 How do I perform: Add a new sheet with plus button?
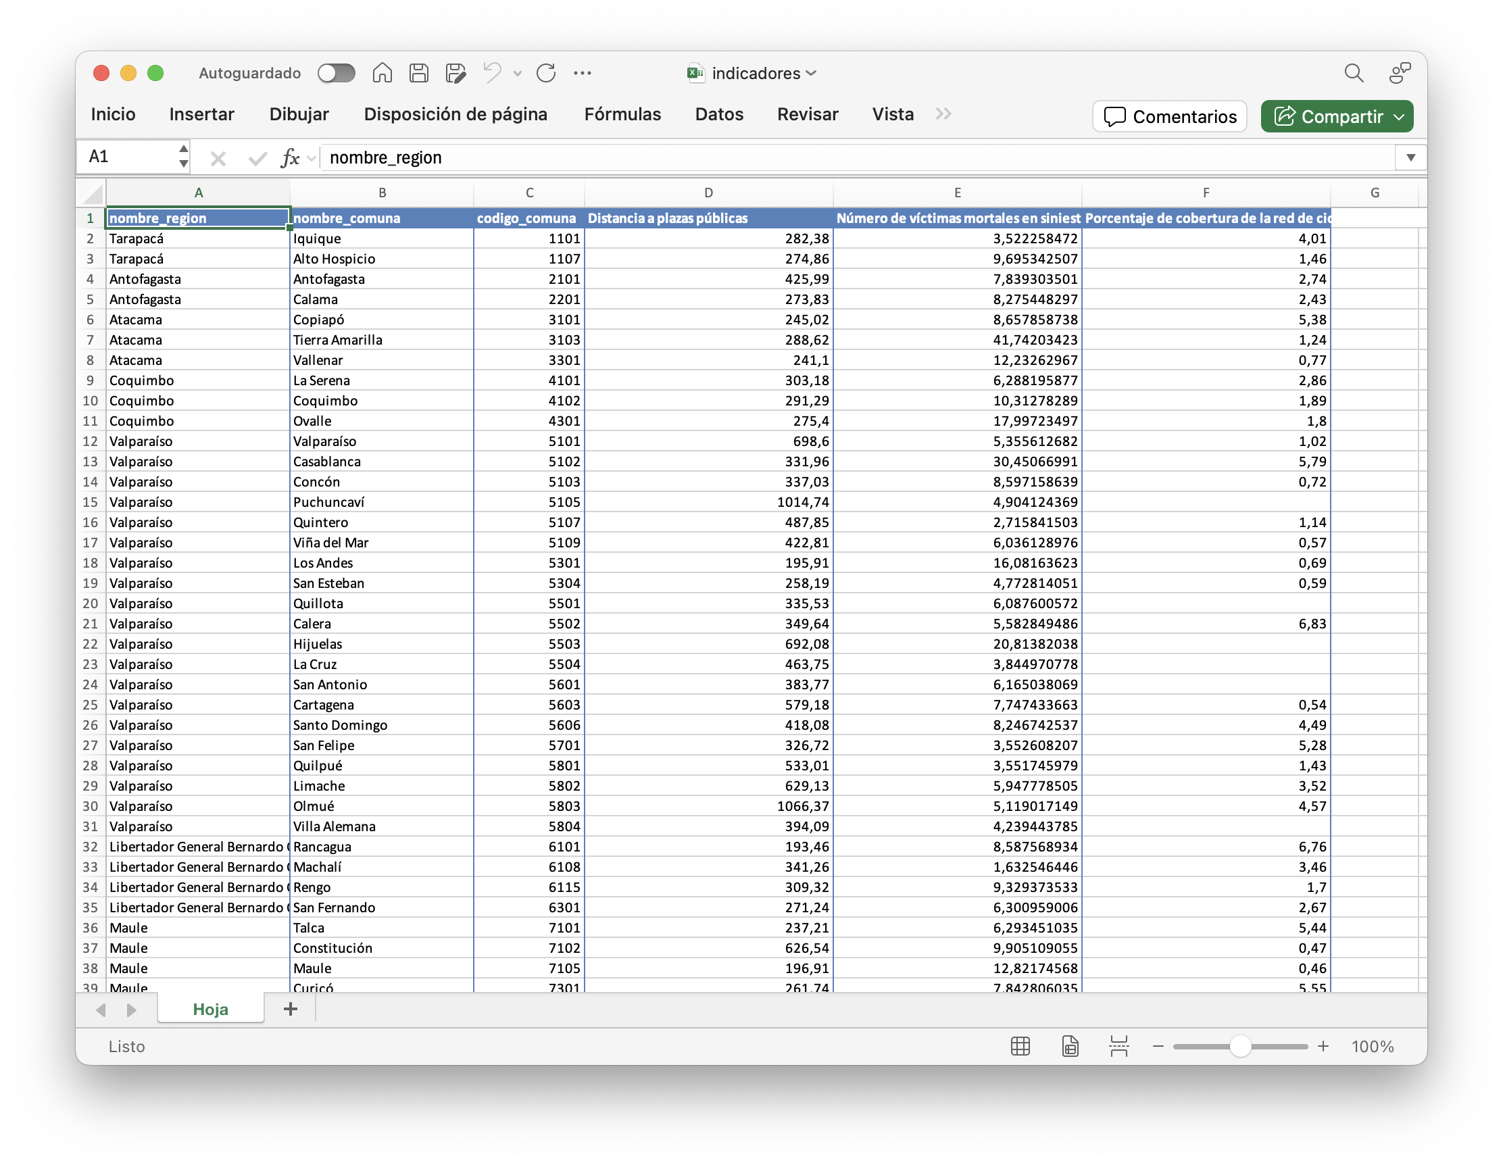(291, 1009)
